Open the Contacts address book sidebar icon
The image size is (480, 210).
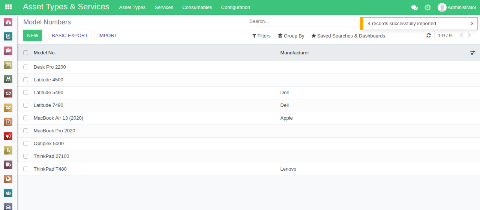8,36
